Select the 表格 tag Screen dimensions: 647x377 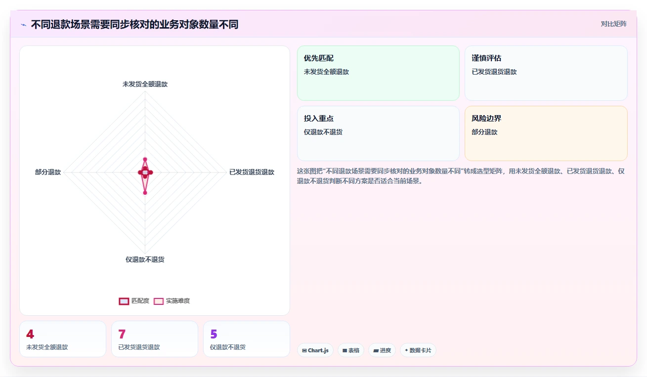(x=351, y=350)
